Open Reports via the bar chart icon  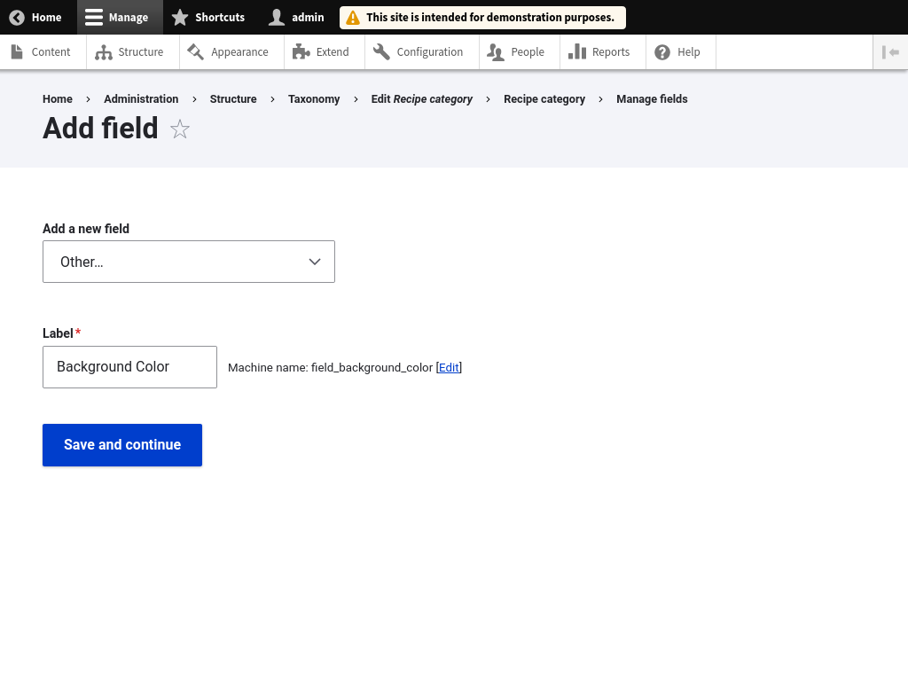577,51
